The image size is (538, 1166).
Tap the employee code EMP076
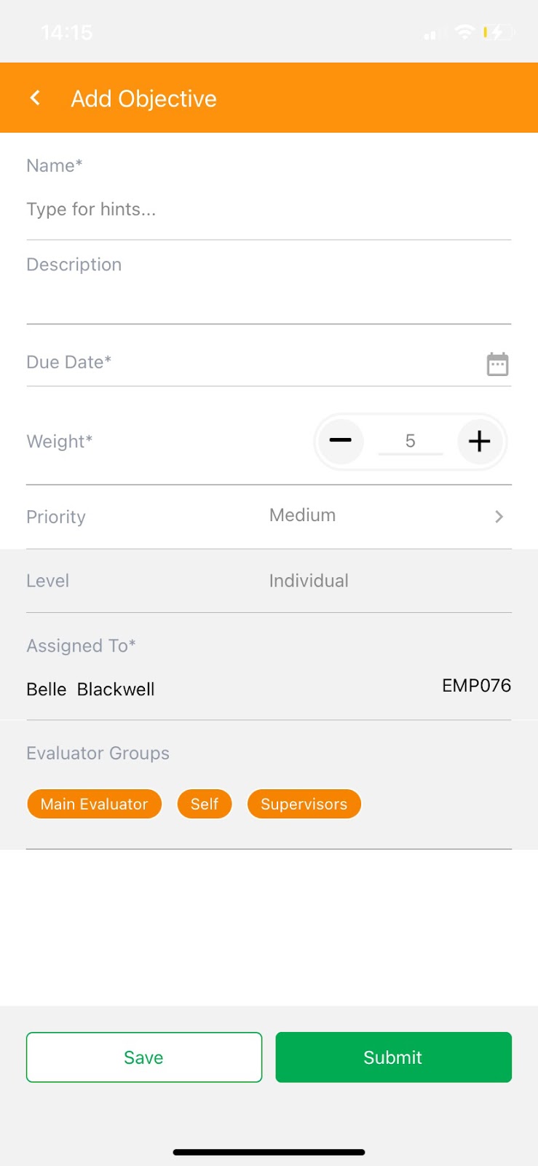pos(476,686)
